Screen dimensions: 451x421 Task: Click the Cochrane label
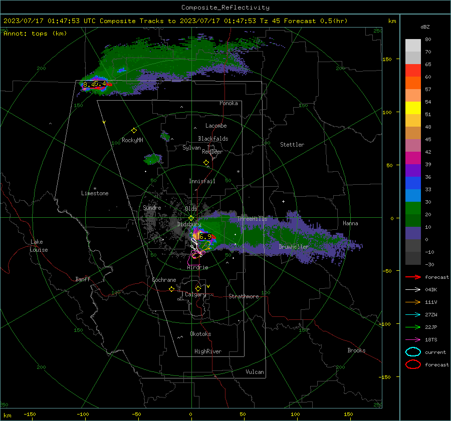point(164,280)
